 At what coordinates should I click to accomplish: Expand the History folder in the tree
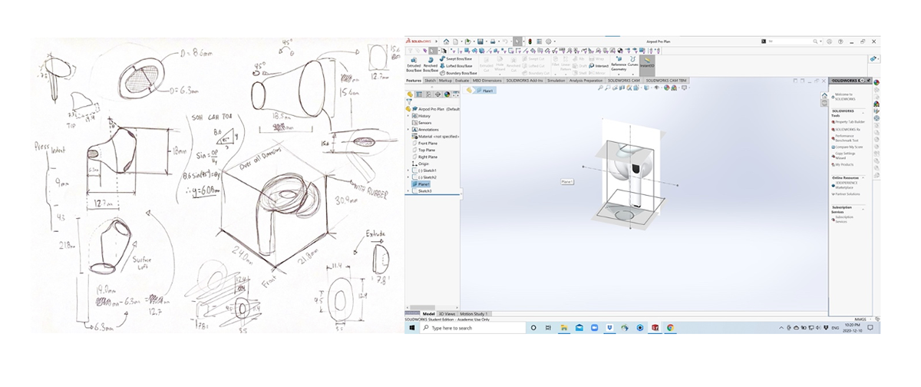pos(408,116)
